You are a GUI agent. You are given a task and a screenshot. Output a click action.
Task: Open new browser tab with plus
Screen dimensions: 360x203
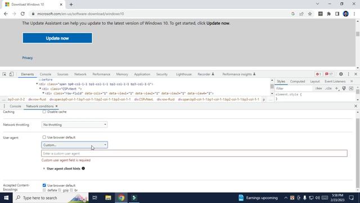pyautogui.click(x=71, y=5)
